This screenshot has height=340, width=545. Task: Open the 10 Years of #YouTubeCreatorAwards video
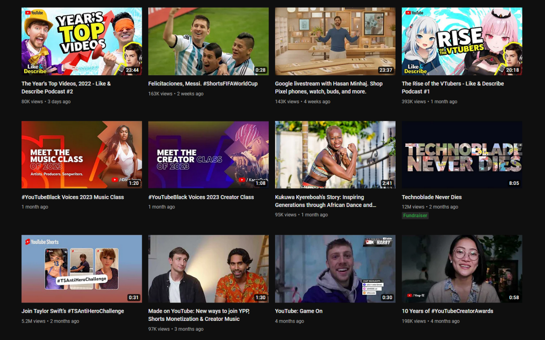click(447, 311)
